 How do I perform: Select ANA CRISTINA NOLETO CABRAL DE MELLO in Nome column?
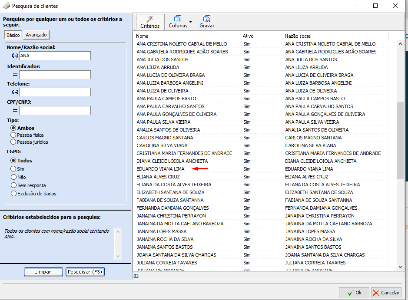point(182,44)
